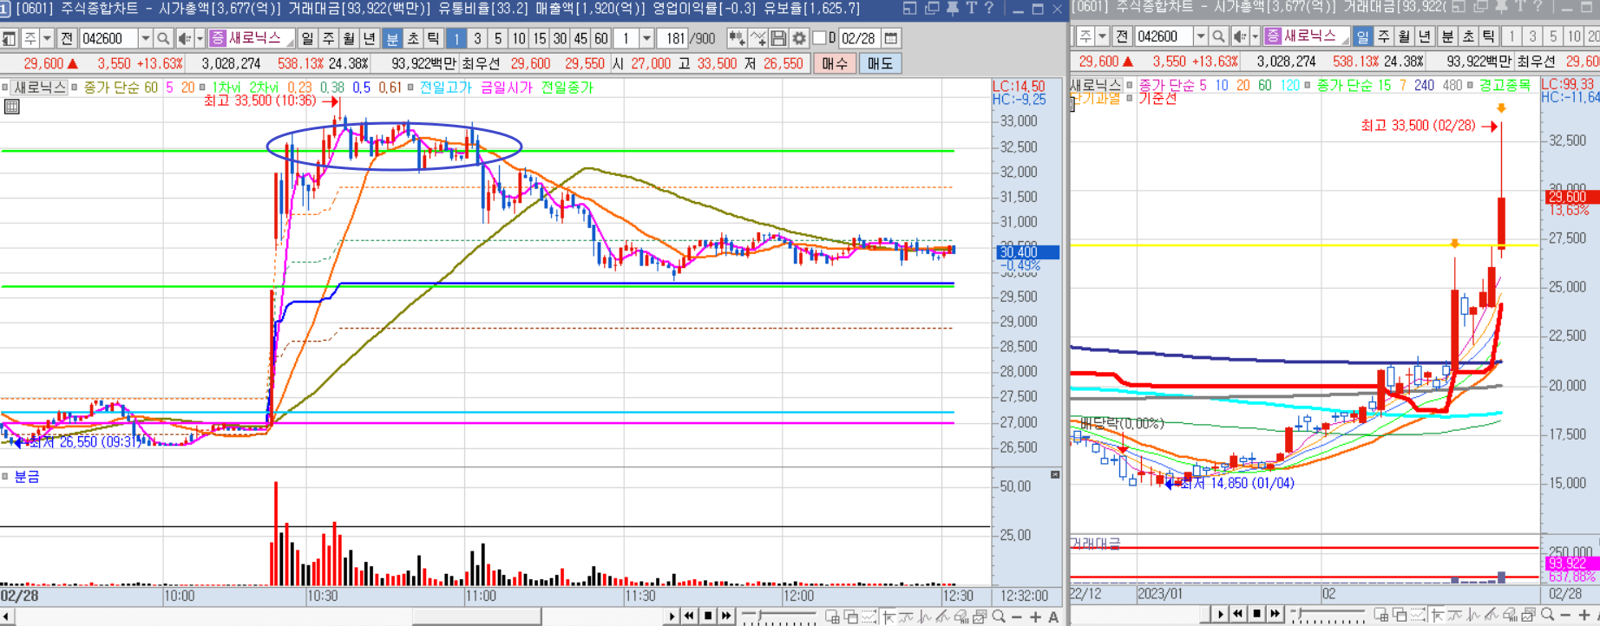The image size is (1600, 626).
Task: Click the speaker icon in right chart toolbar
Action: pos(1239,36)
